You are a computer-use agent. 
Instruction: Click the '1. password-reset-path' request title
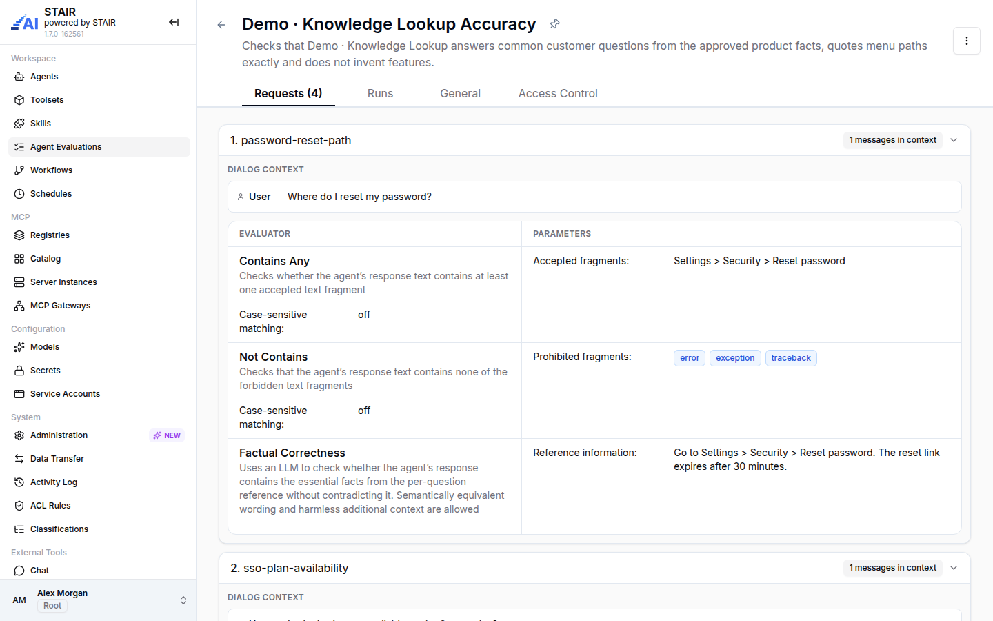(x=290, y=140)
